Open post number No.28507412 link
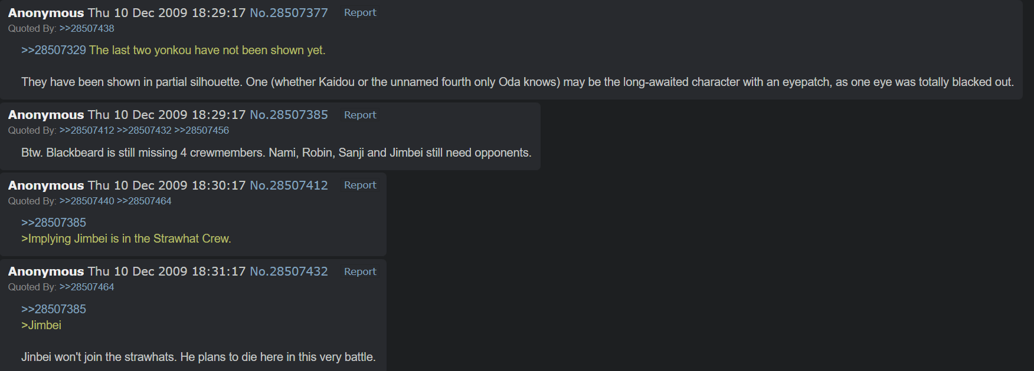 point(289,185)
